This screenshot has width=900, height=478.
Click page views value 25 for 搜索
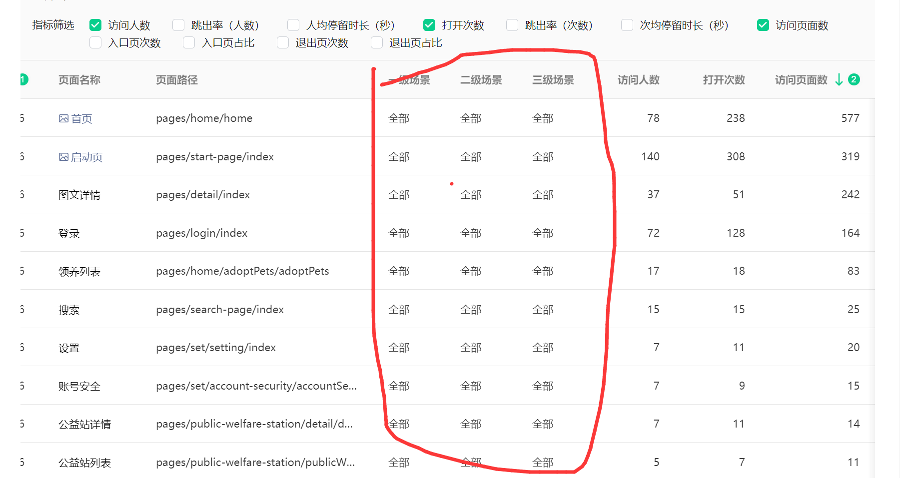click(854, 310)
